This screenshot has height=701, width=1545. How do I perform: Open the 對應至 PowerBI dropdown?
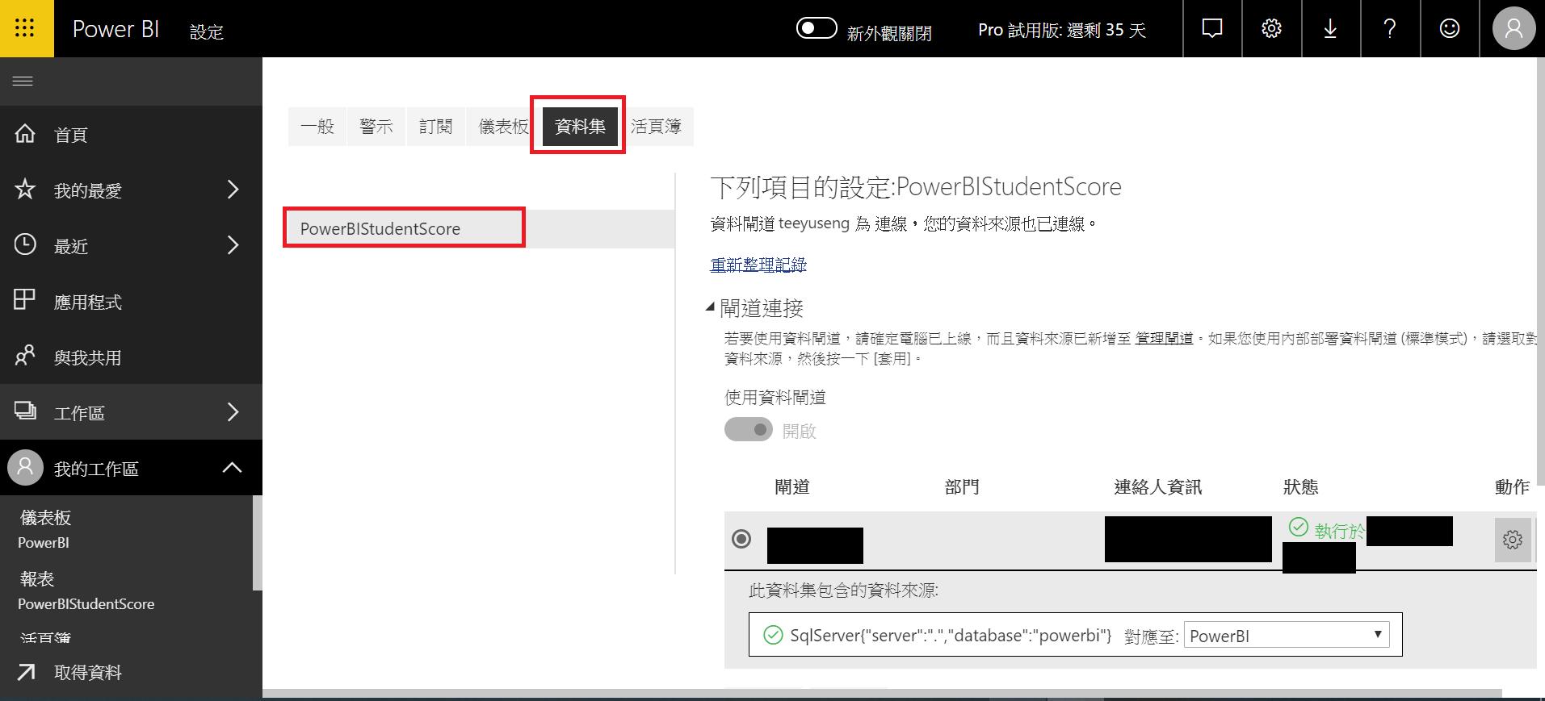(x=1287, y=636)
